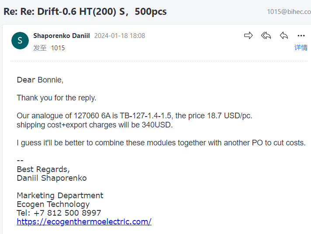
Task: Select sender name Shaporenko Daniil
Action: click(x=62, y=36)
